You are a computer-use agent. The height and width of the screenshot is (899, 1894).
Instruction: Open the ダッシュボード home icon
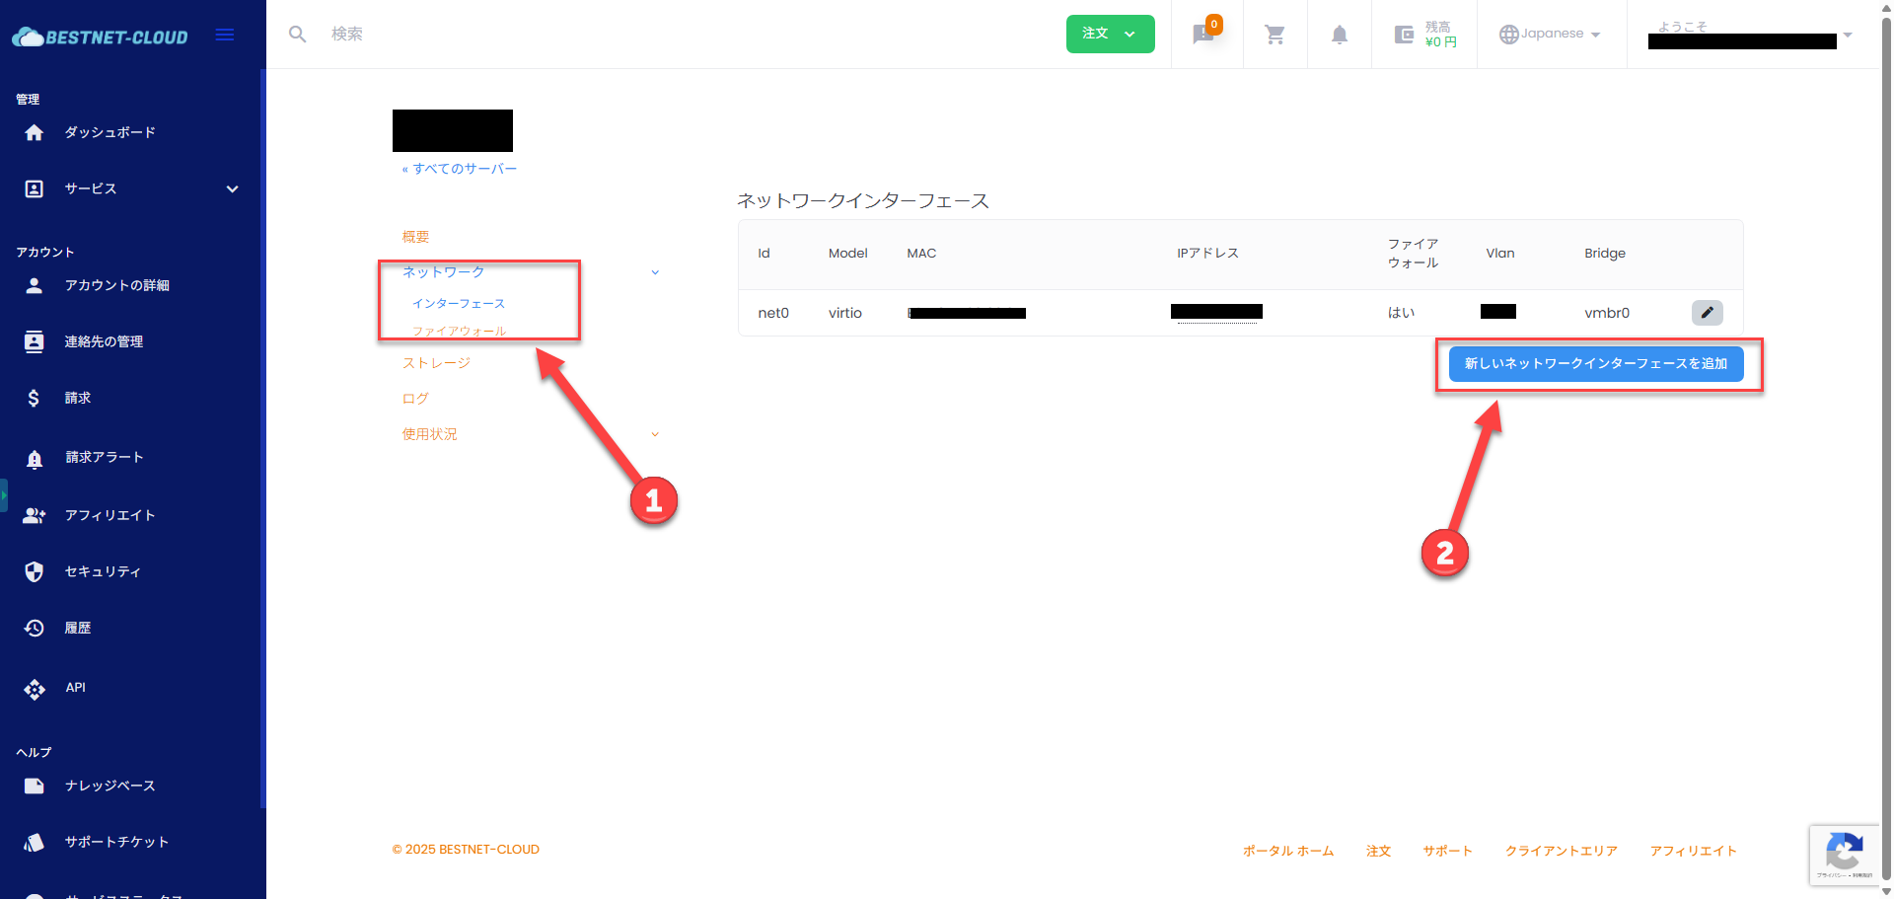pyautogui.click(x=35, y=132)
